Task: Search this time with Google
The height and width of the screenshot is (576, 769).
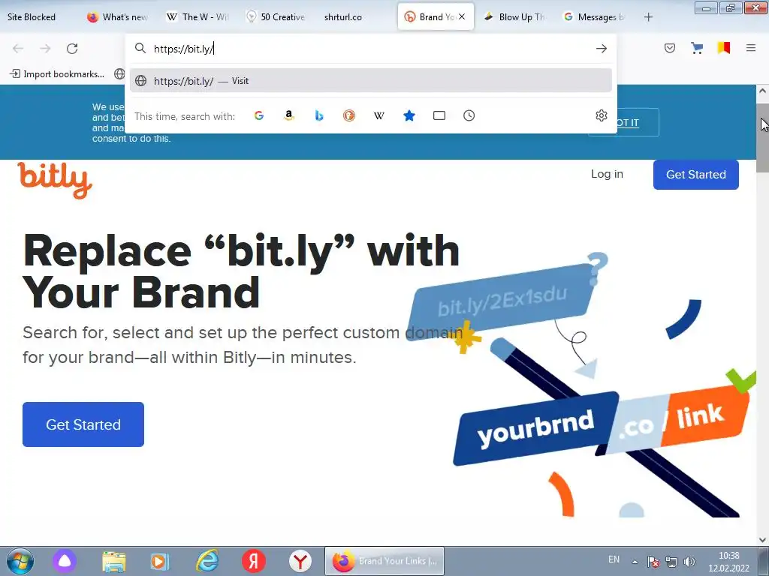Action: [x=259, y=115]
